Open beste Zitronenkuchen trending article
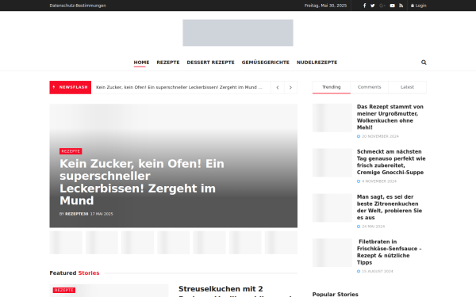 390,207
